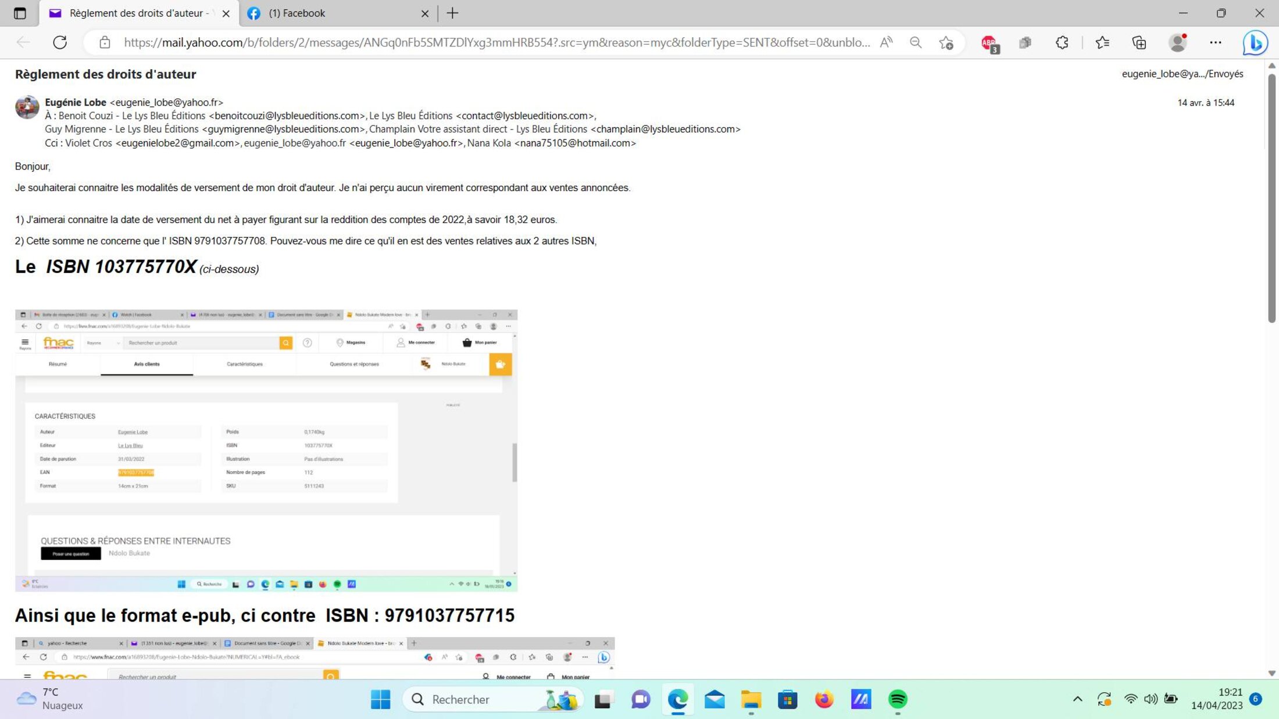The width and height of the screenshot is (1279, 719).
Task: Launch Firefox from the taskbar
Action: tap(824, 699)
